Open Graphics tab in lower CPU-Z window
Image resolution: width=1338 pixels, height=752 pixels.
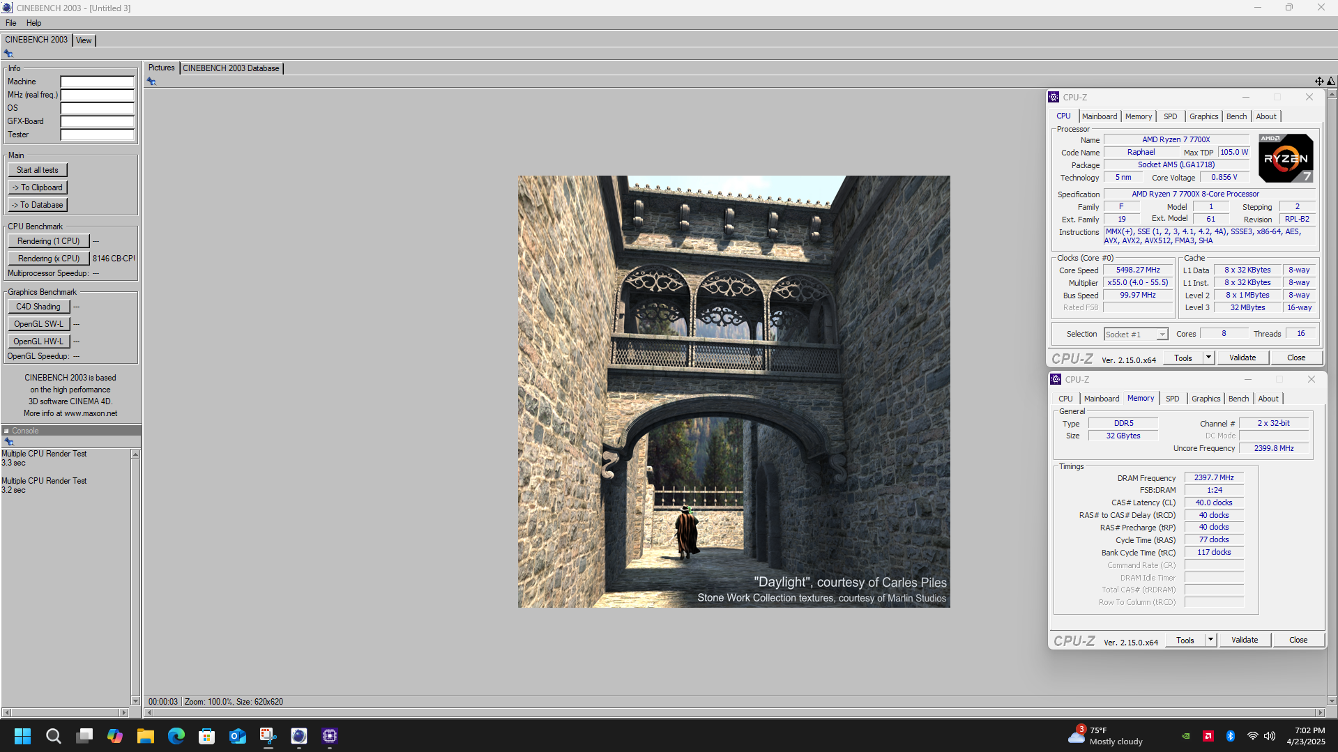click(x=1206, y=399)
